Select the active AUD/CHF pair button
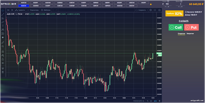 [24, 6]
